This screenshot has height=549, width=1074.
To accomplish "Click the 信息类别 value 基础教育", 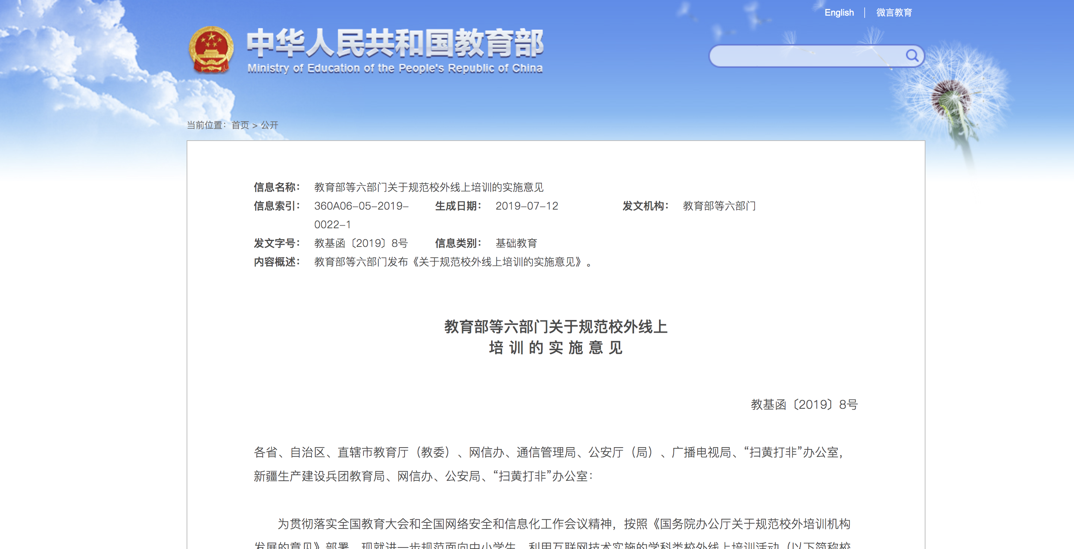I will point(516,243).
